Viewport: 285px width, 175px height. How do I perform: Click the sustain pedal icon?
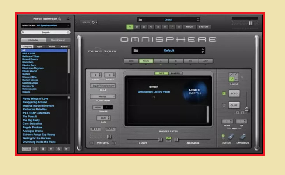(230, 137)
